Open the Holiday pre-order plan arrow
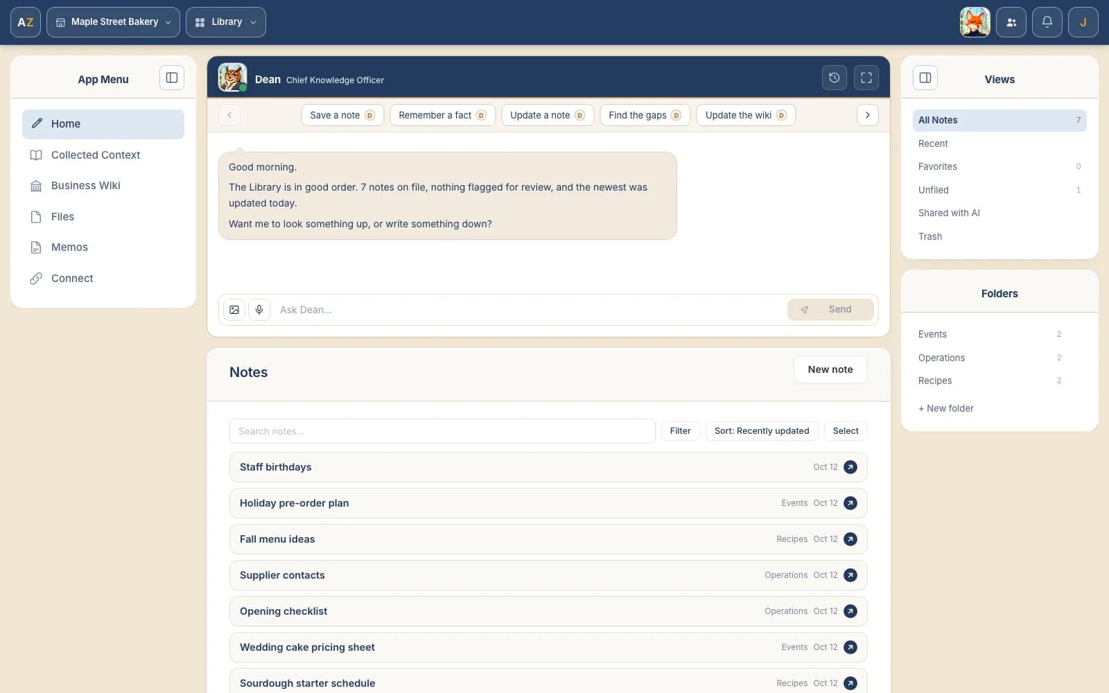1109x693 pixels. pos(850,503)
